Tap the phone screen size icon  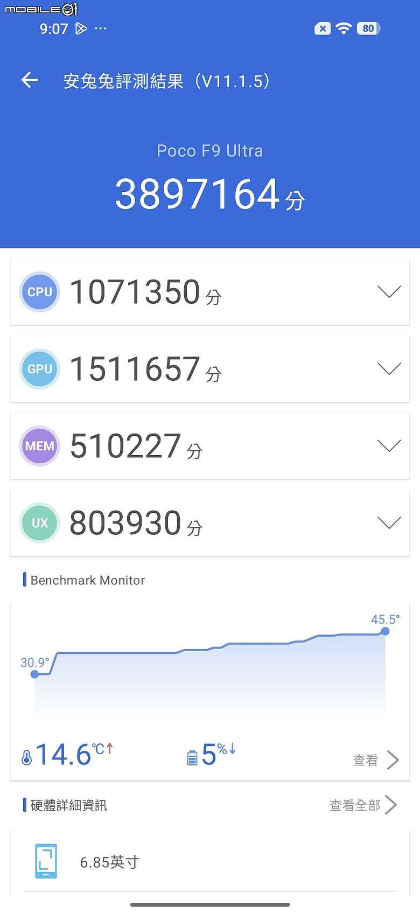coord(46,861)
